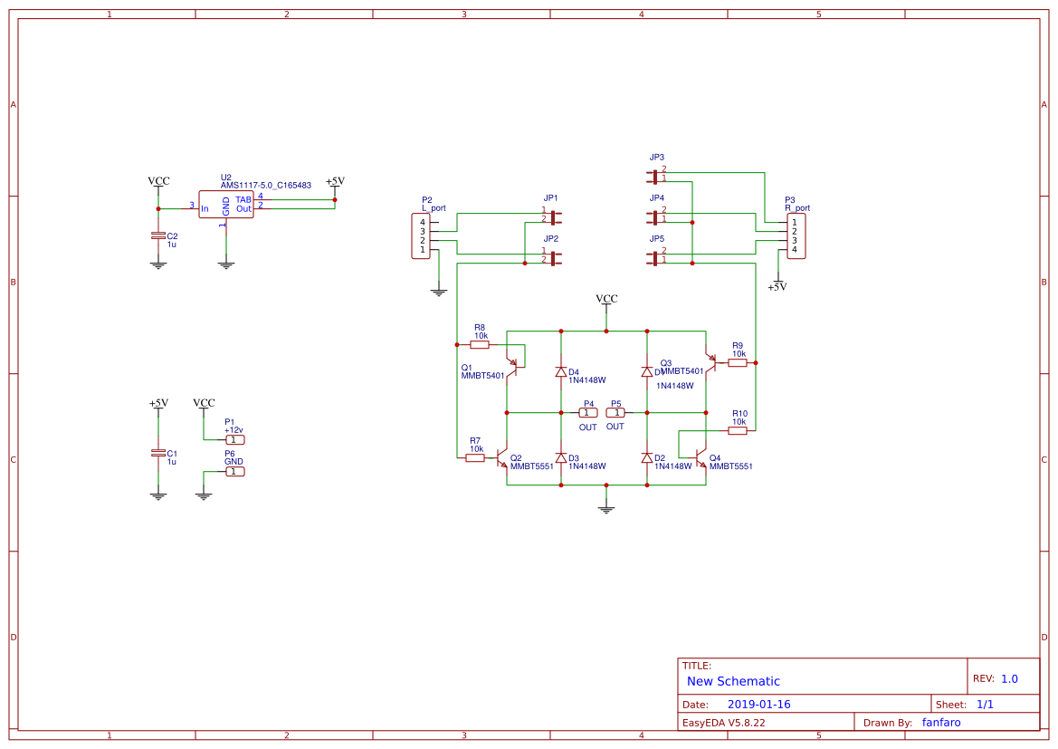
Task: Select the L_port header P2
Action: click(419, 235)
